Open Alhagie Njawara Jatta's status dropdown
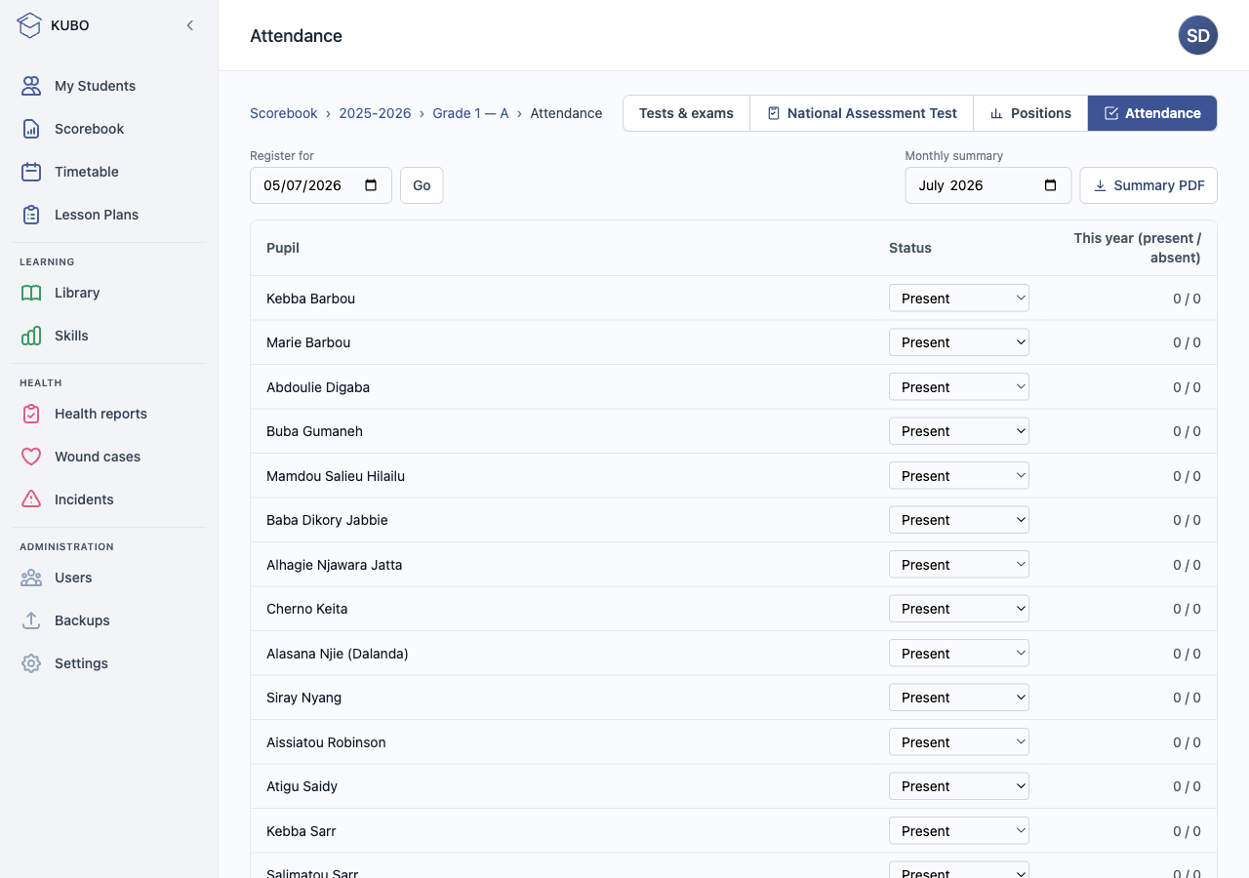The image size is (1249, 878). [959, 565]
